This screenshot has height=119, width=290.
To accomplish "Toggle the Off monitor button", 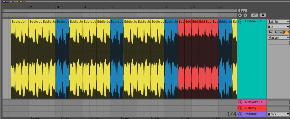I will pos(287,32).
